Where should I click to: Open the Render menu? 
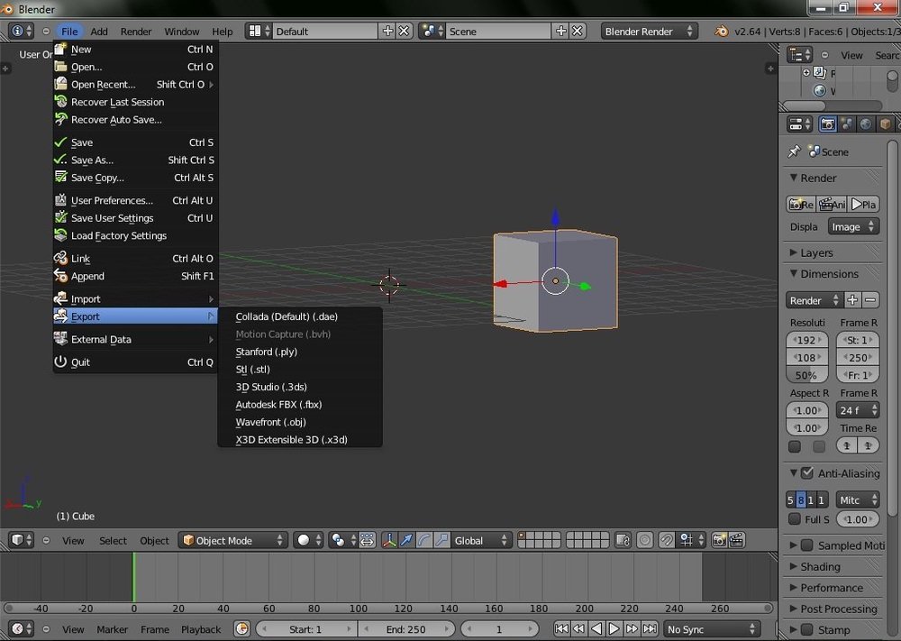136,31
